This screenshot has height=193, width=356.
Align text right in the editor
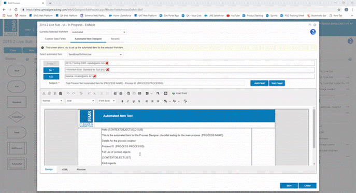pos(158,101)
